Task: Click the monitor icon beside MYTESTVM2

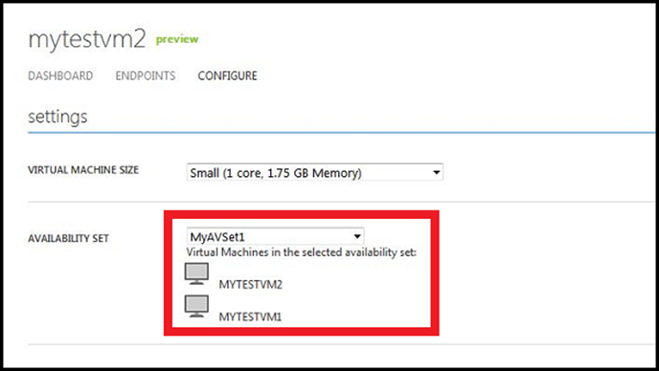Action: [x=196, y=273]
